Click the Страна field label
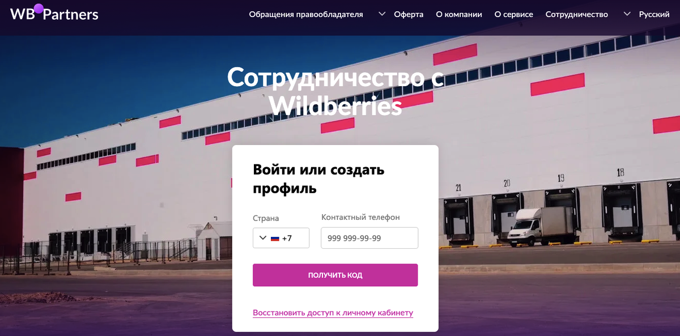 pyautogui.click(x=266, y=218)
